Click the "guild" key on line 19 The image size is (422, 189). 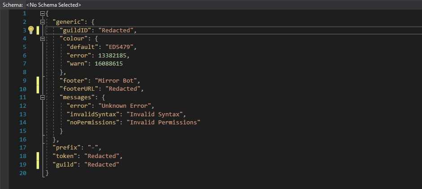coord(65,164)
